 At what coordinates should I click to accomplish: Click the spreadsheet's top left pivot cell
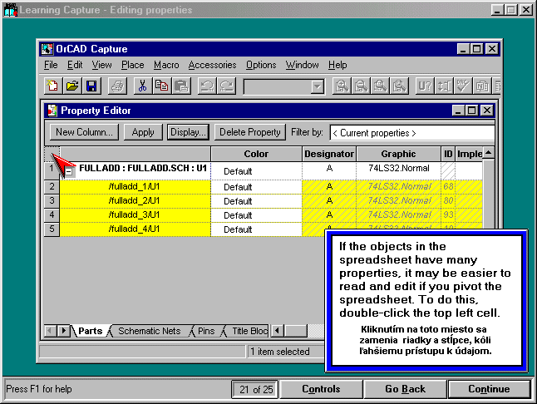pyautogui.click(x=52, y=154)
